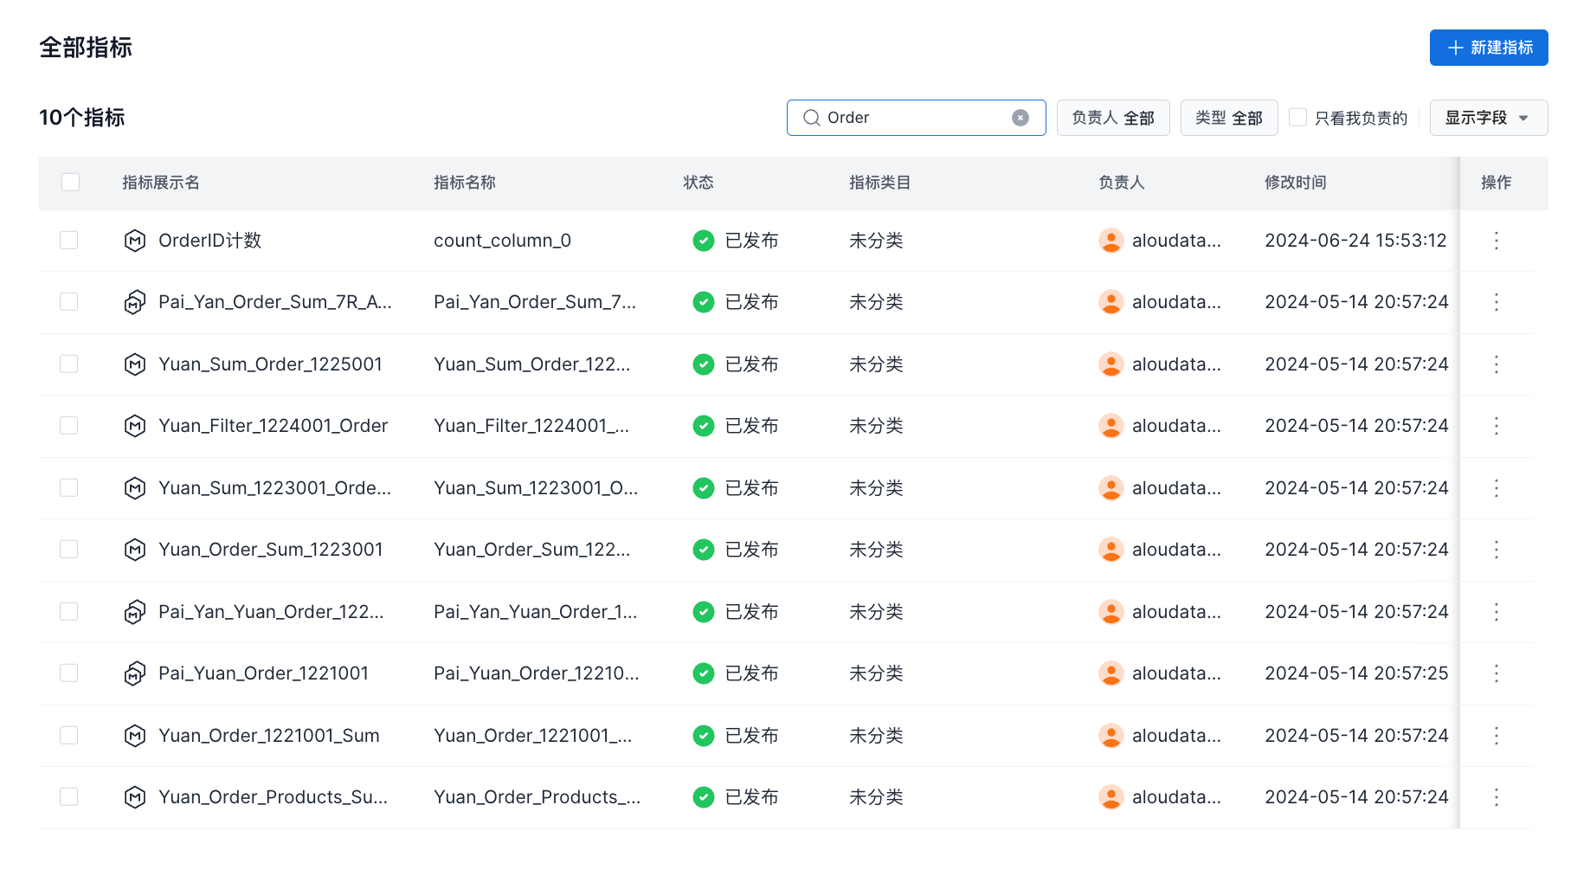Click the metric icon beside Pai_Yuan_Order_1221001
The image size is (1590, 889).
click(x=134, y=673)
